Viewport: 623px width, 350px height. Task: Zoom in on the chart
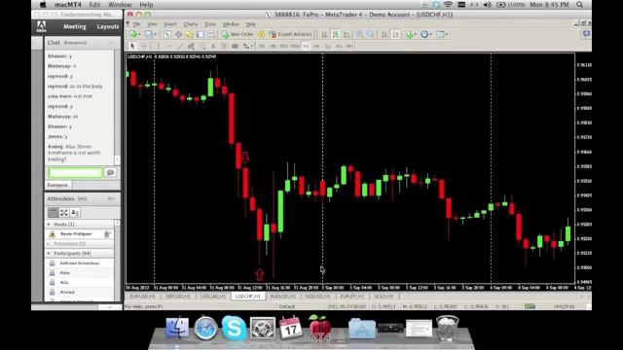pyautogui.click(x=359, y=35)
